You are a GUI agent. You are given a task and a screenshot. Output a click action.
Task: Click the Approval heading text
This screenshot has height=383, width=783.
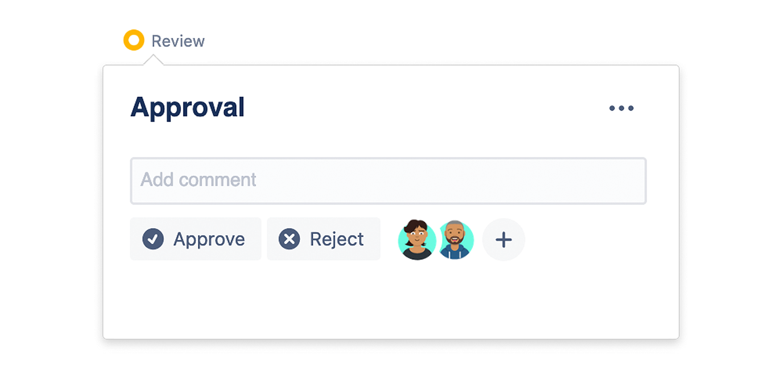188,107
